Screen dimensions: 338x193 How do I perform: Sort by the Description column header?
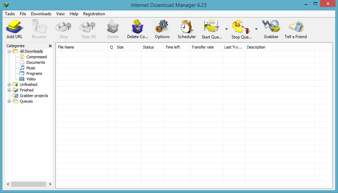[x=279, y=47]
